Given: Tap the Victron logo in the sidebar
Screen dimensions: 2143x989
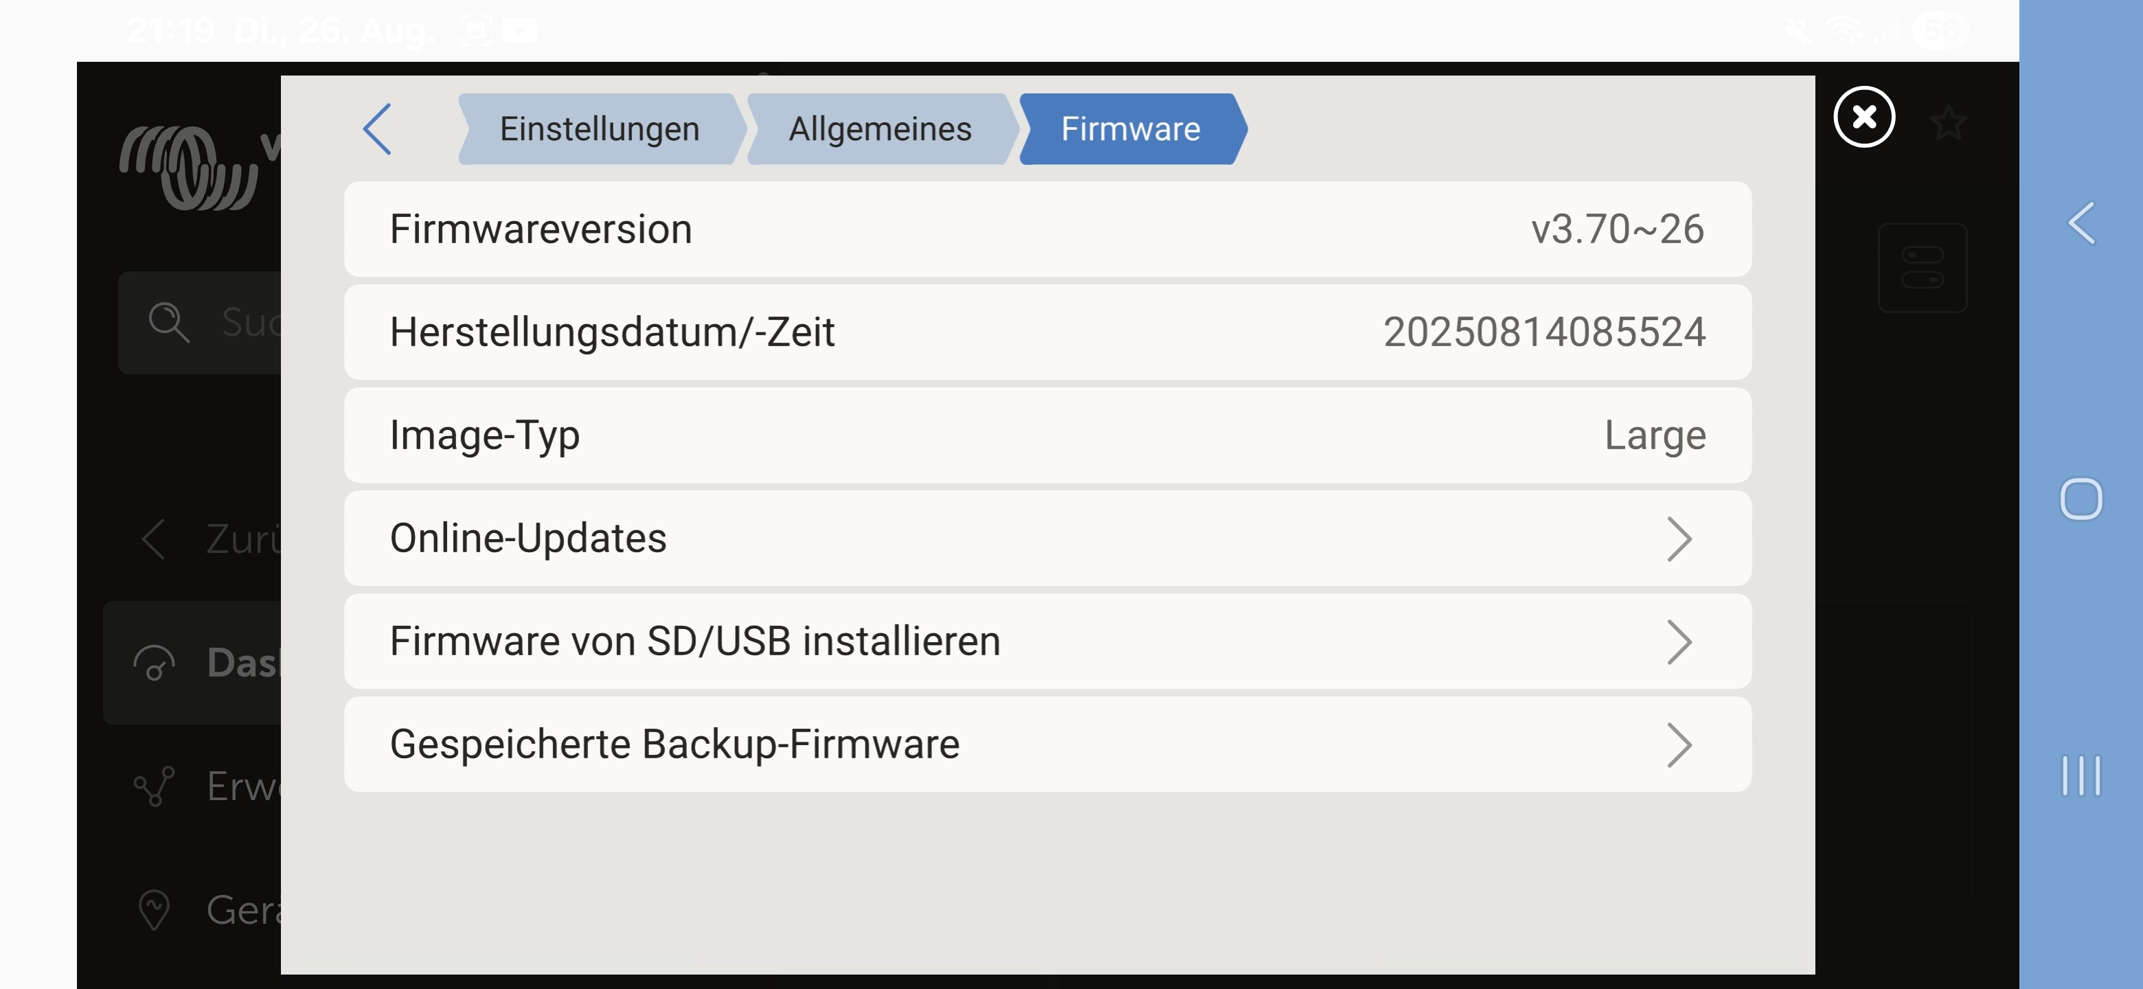Looking at the screenshot, I should (189, 166).
